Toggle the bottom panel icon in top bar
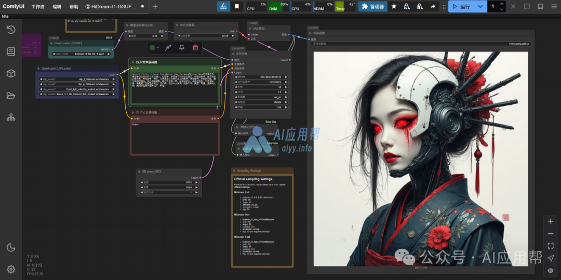 tap(540, 6)
